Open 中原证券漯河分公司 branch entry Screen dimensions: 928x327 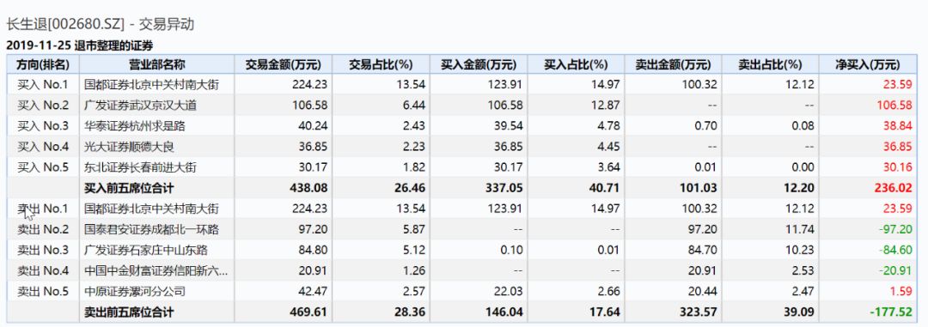(135, 292)
